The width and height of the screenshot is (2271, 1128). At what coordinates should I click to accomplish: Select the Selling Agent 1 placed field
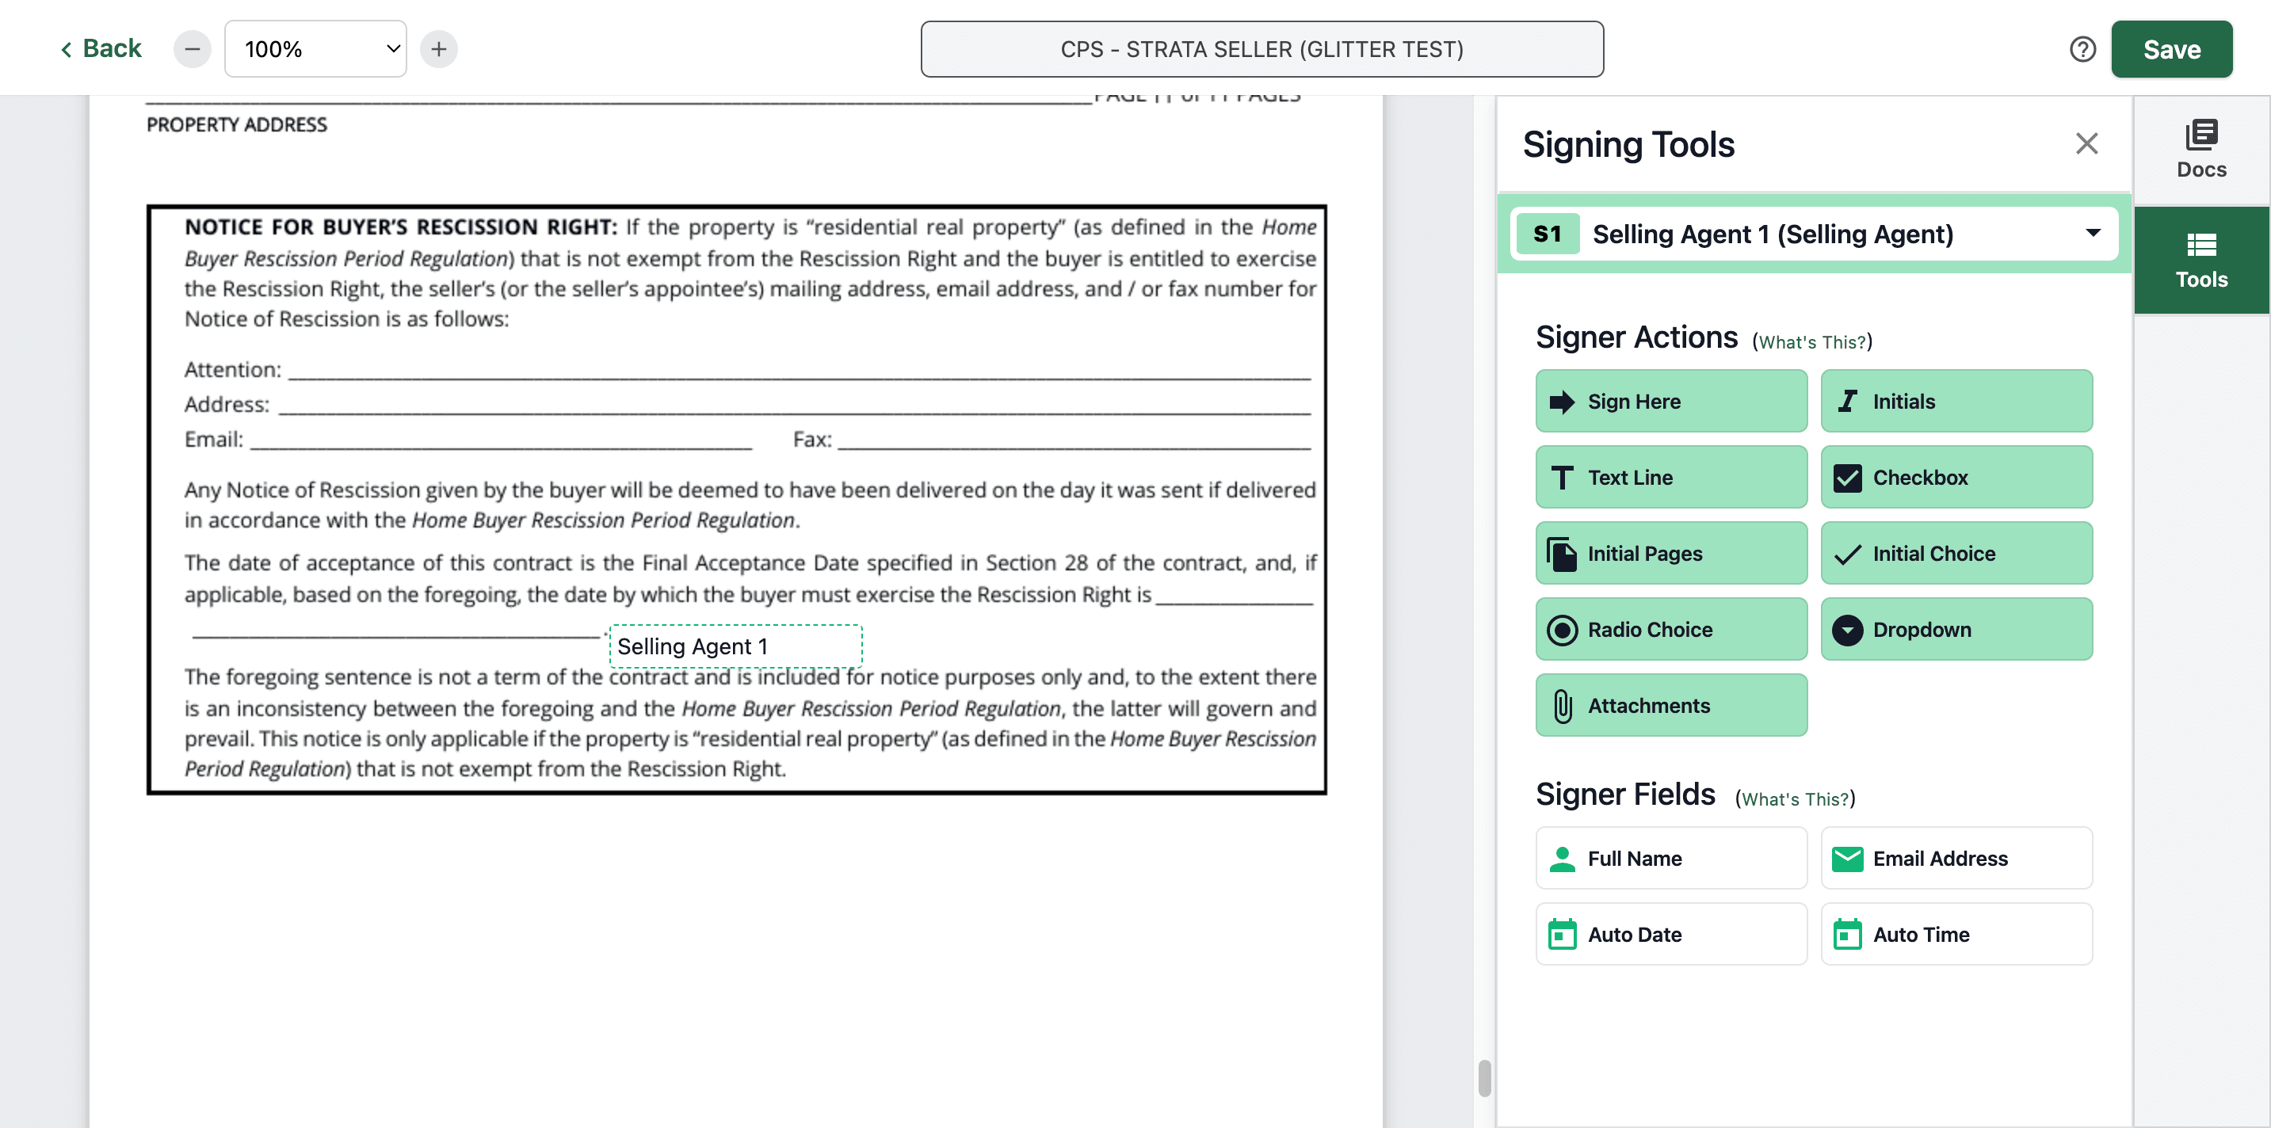click(735, 646)
